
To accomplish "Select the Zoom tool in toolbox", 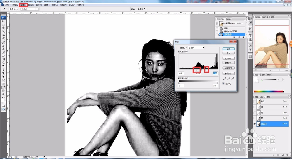I will (3, 94).
